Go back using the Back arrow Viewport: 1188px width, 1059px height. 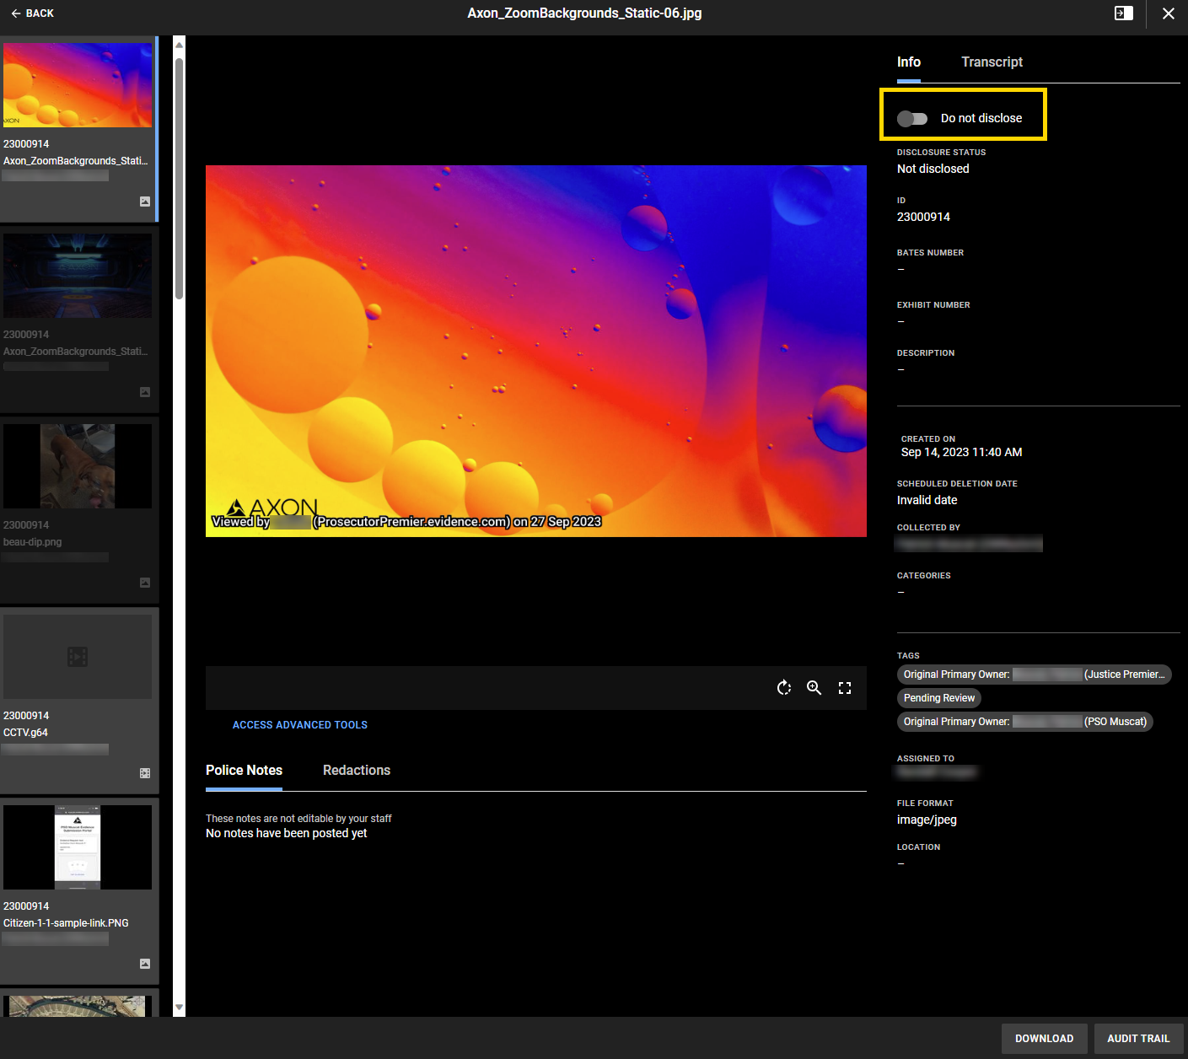33,13
